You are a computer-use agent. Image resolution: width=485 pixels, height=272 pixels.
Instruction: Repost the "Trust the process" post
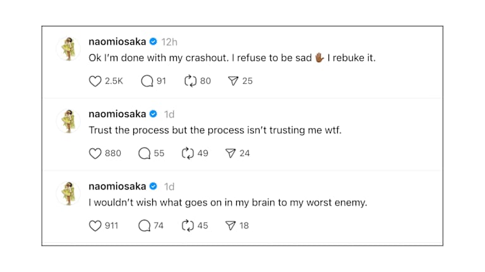click(x=186, y=153)
